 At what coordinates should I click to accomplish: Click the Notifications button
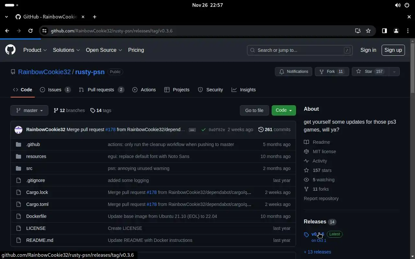pos(294,72)
